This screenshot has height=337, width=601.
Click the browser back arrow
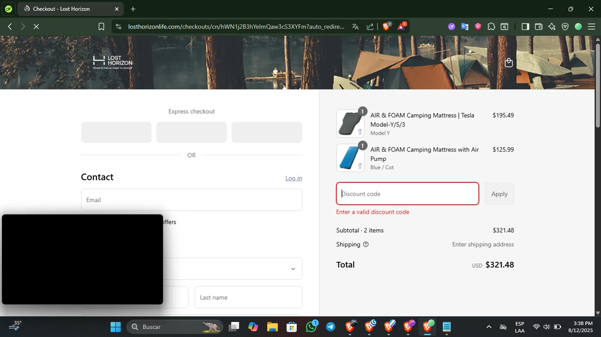[10, 26]
